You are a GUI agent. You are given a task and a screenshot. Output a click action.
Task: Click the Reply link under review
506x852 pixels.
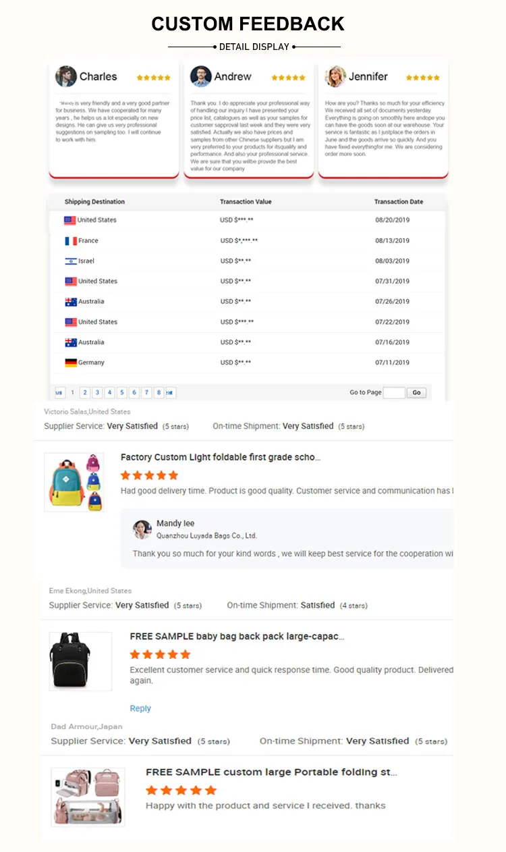pos(140,708)
